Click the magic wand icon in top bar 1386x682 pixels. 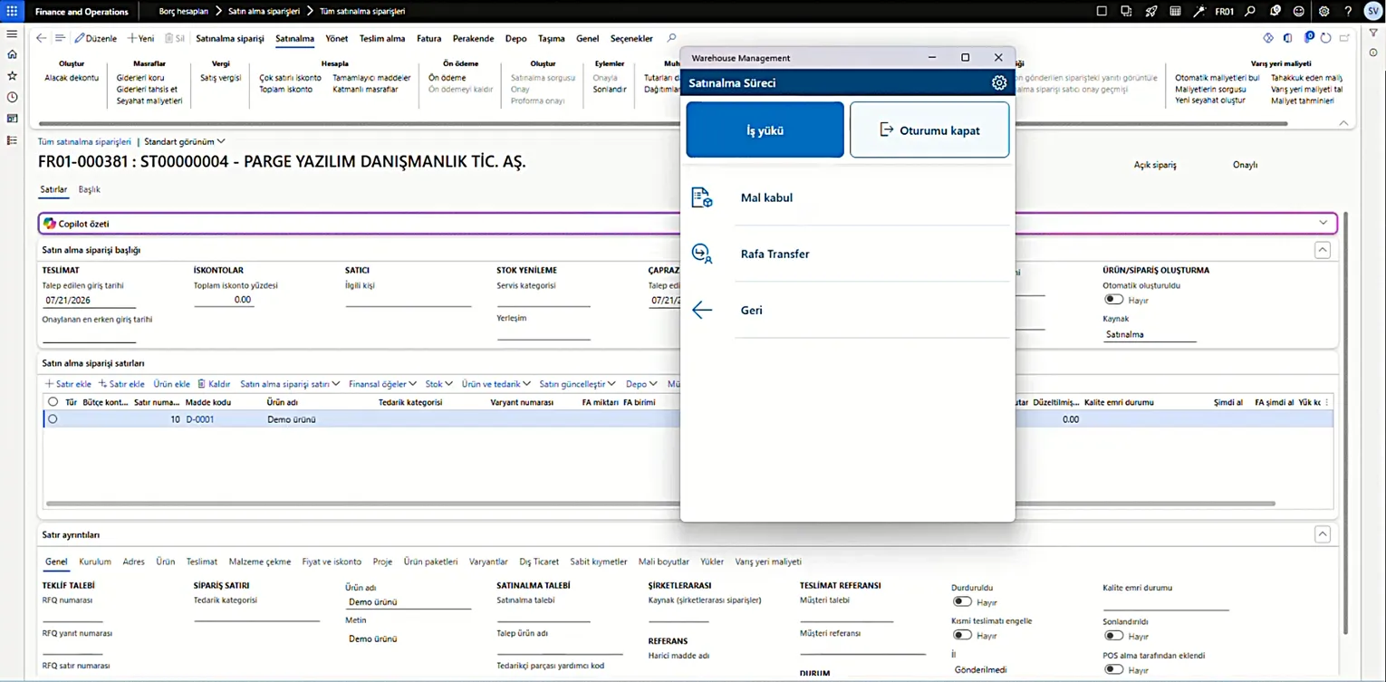(x=1199, y=12)
